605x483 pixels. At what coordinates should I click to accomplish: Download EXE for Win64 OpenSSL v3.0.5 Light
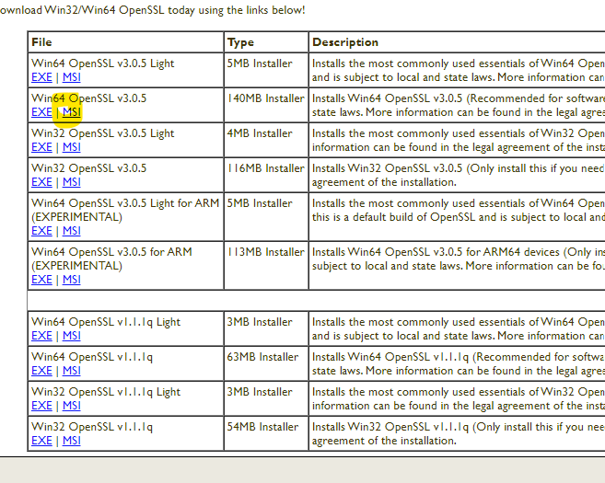(41, 77)
